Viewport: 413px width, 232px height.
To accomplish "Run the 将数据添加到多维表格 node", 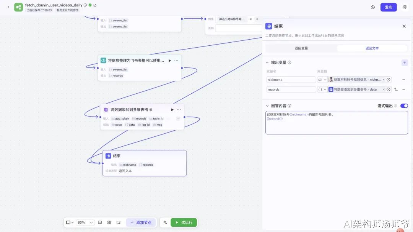I will point(172,110).
